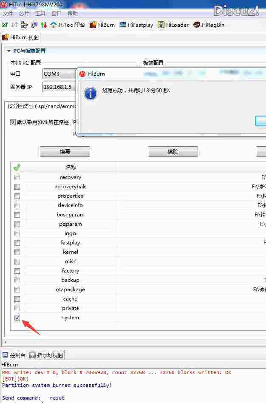Image resolution: width=266 pixels, height=403 pixels.
Task: Check the baseparam partition checkbox
Action: pos(17,215)
